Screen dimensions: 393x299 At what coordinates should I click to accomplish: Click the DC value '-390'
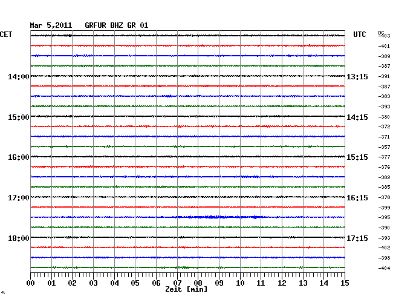coord(384,228)
